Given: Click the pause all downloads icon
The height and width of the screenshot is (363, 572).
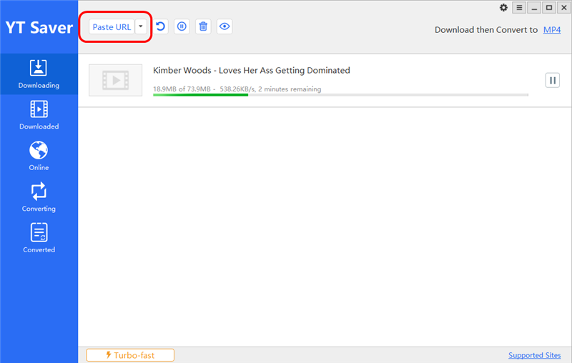Looking at the screenshot, I should pyautogui.click(x=182, y=26).
